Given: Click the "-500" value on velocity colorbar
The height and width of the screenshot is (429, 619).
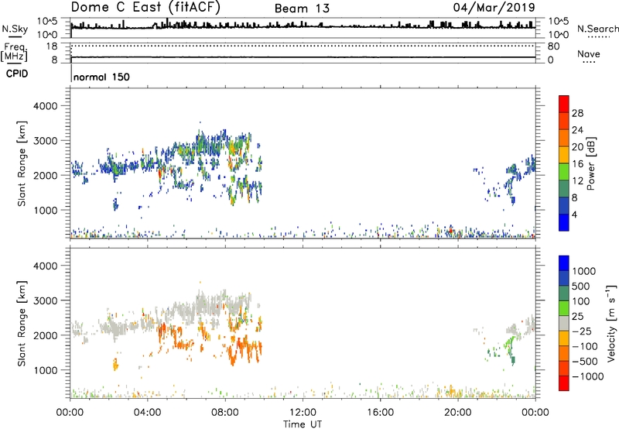Looking at the screenshot, I should [x=584, y=362].
